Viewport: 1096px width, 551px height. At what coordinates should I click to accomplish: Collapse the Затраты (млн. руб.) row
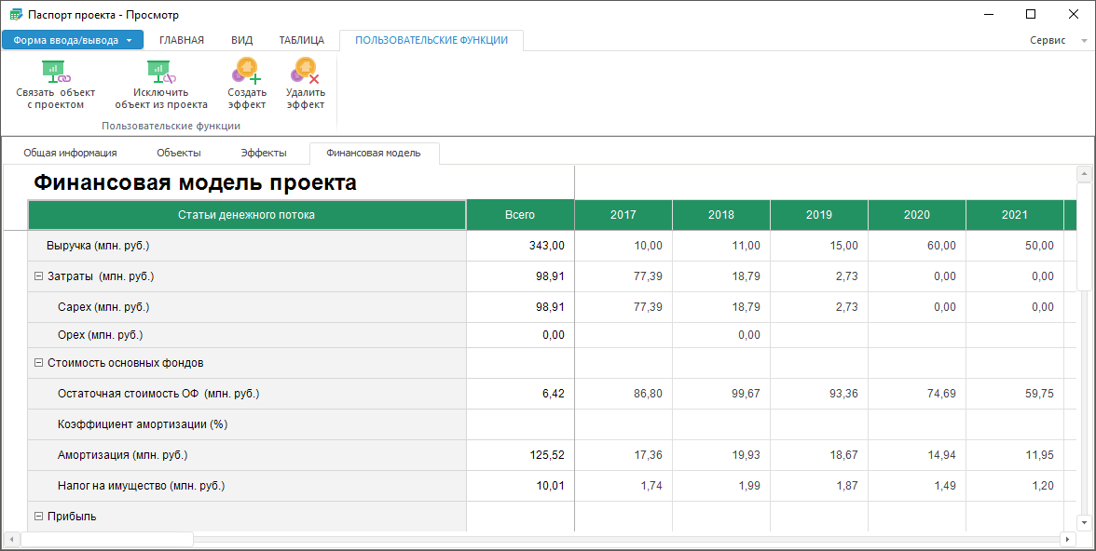click(38, 276)
